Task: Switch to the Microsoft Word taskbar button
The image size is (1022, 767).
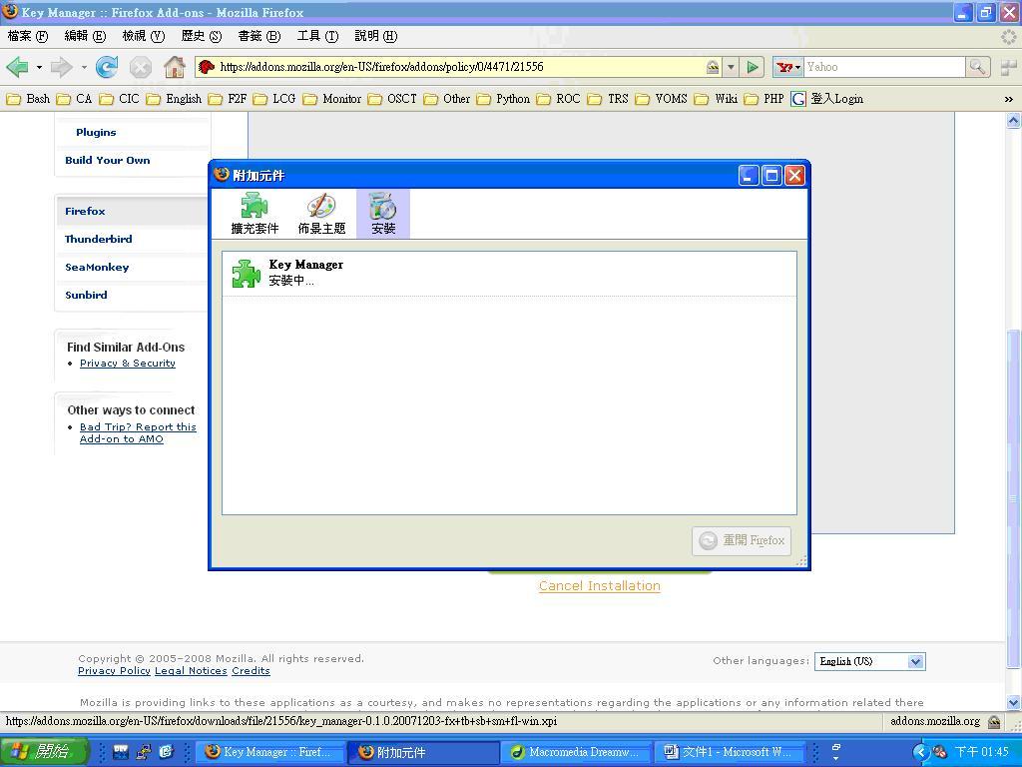Action: pos(732,752)
